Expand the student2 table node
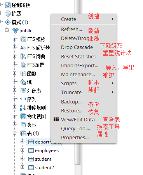This screenshot has height=175, width=143. point(22,167)
